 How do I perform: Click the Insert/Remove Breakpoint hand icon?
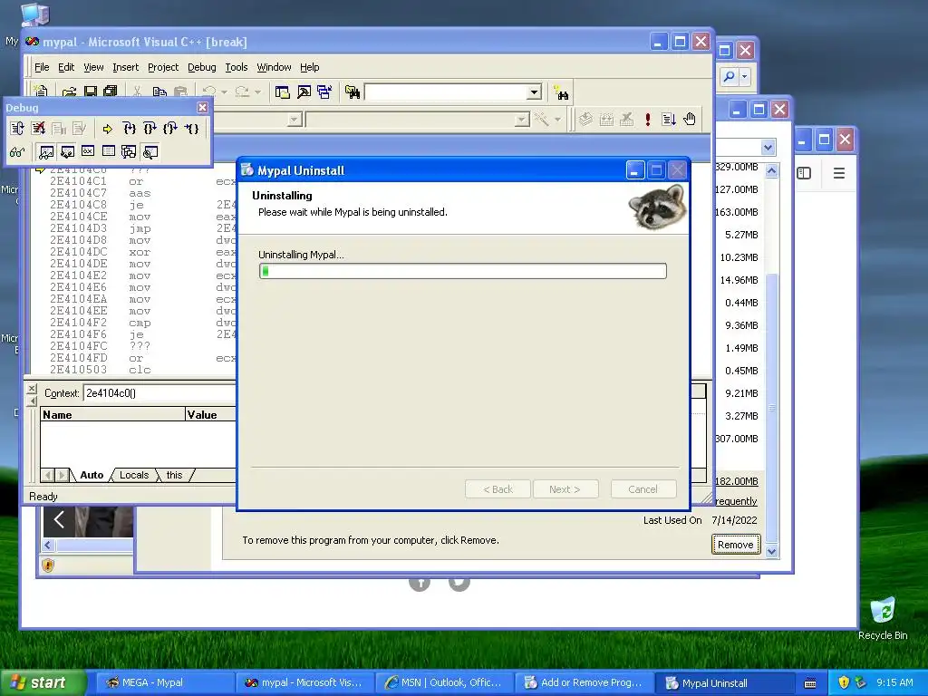pyautogui.click(x=690, y=119)
